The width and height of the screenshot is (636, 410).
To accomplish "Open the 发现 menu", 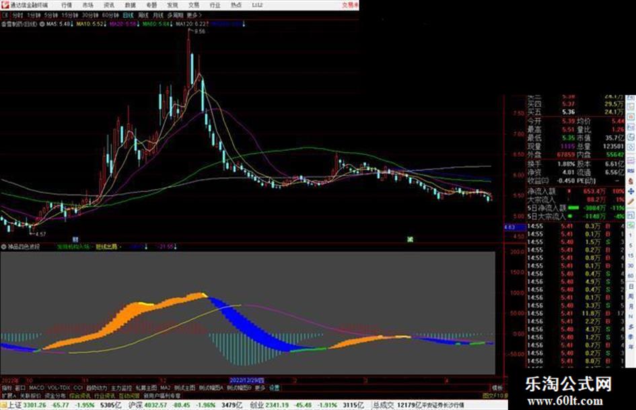I will 172,5.
